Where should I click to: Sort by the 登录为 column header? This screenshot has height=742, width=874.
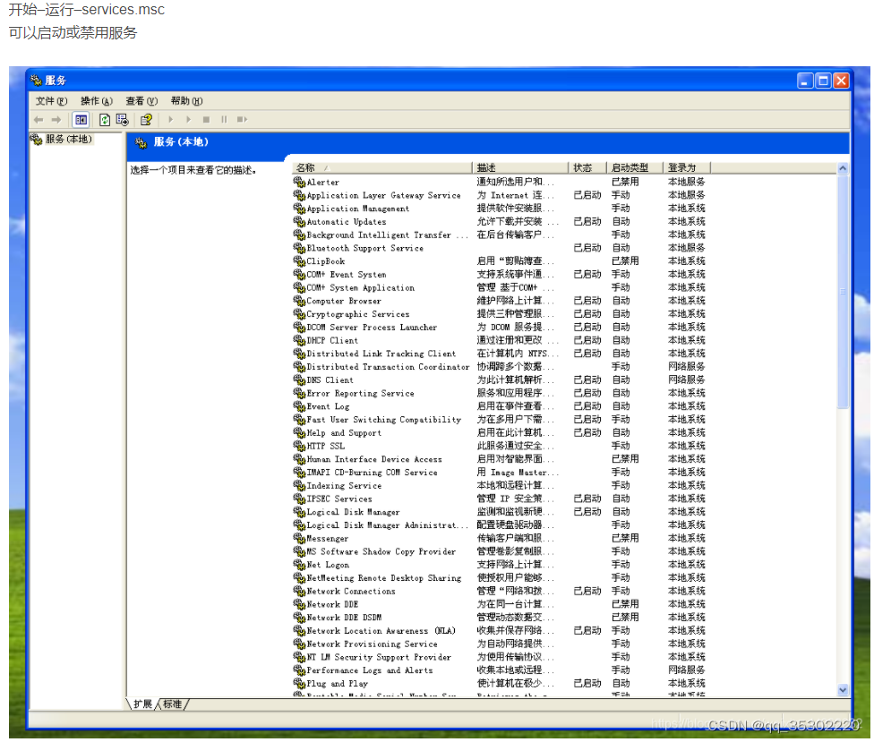(x=687, y=167)
